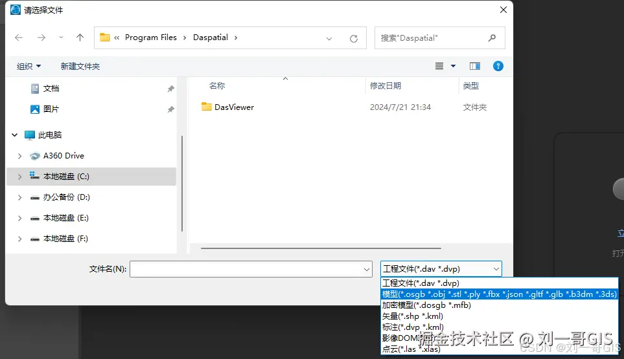Expand 本地磁盘 (E:) node
Screen dimensions: 624x359
click(19, 218)
